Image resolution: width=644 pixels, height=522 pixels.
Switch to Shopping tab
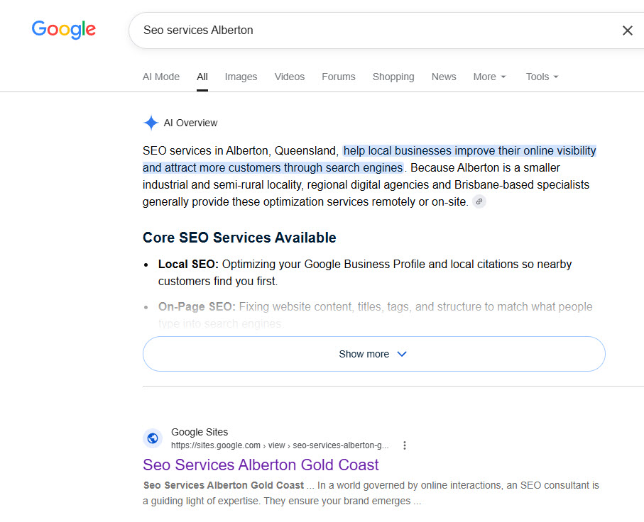393,77
